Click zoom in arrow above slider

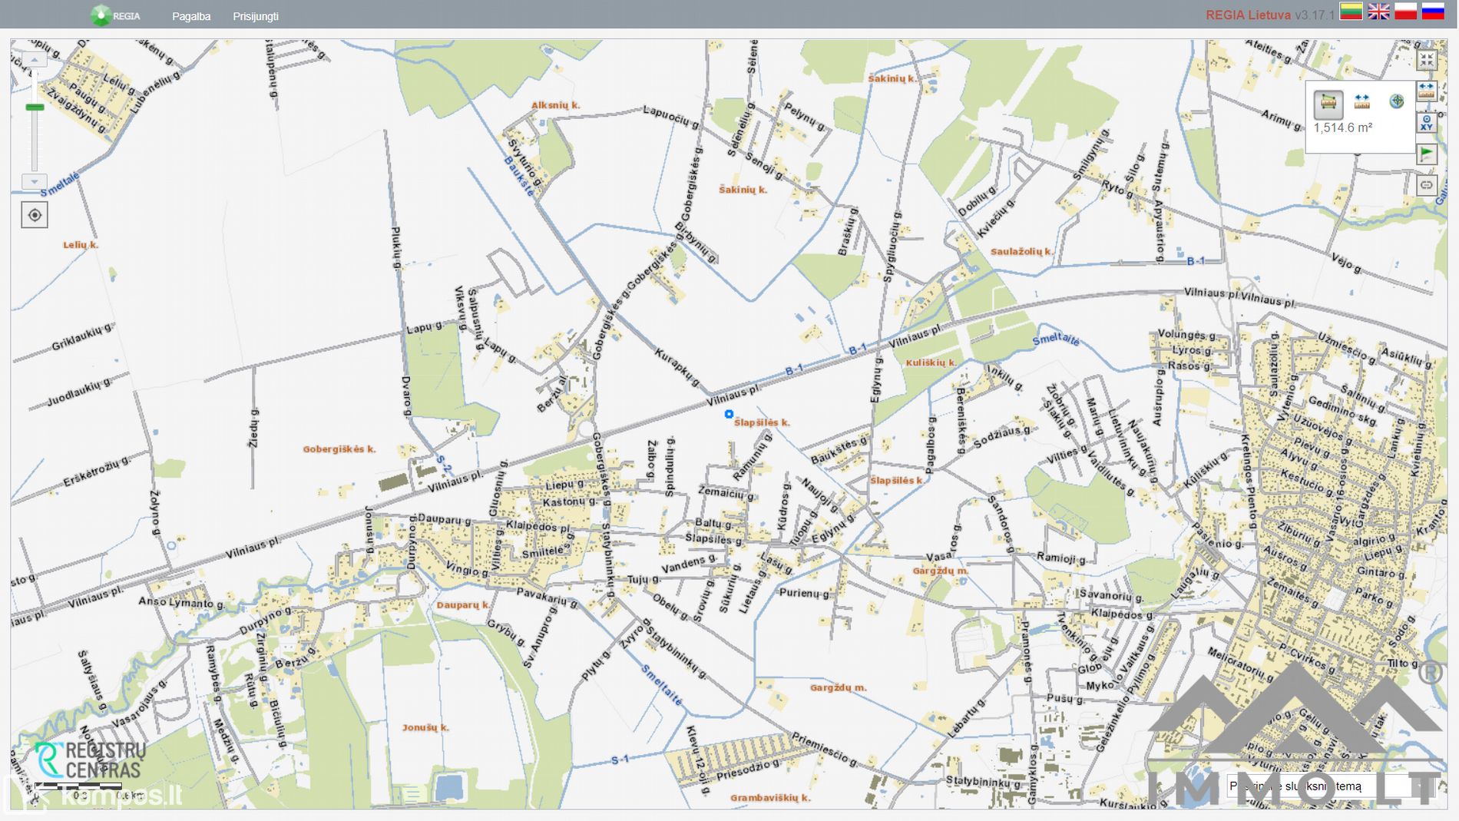click(35, 59)
